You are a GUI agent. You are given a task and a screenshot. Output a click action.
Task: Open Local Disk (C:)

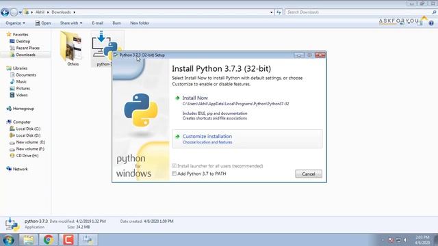click(x=28, y=128)
